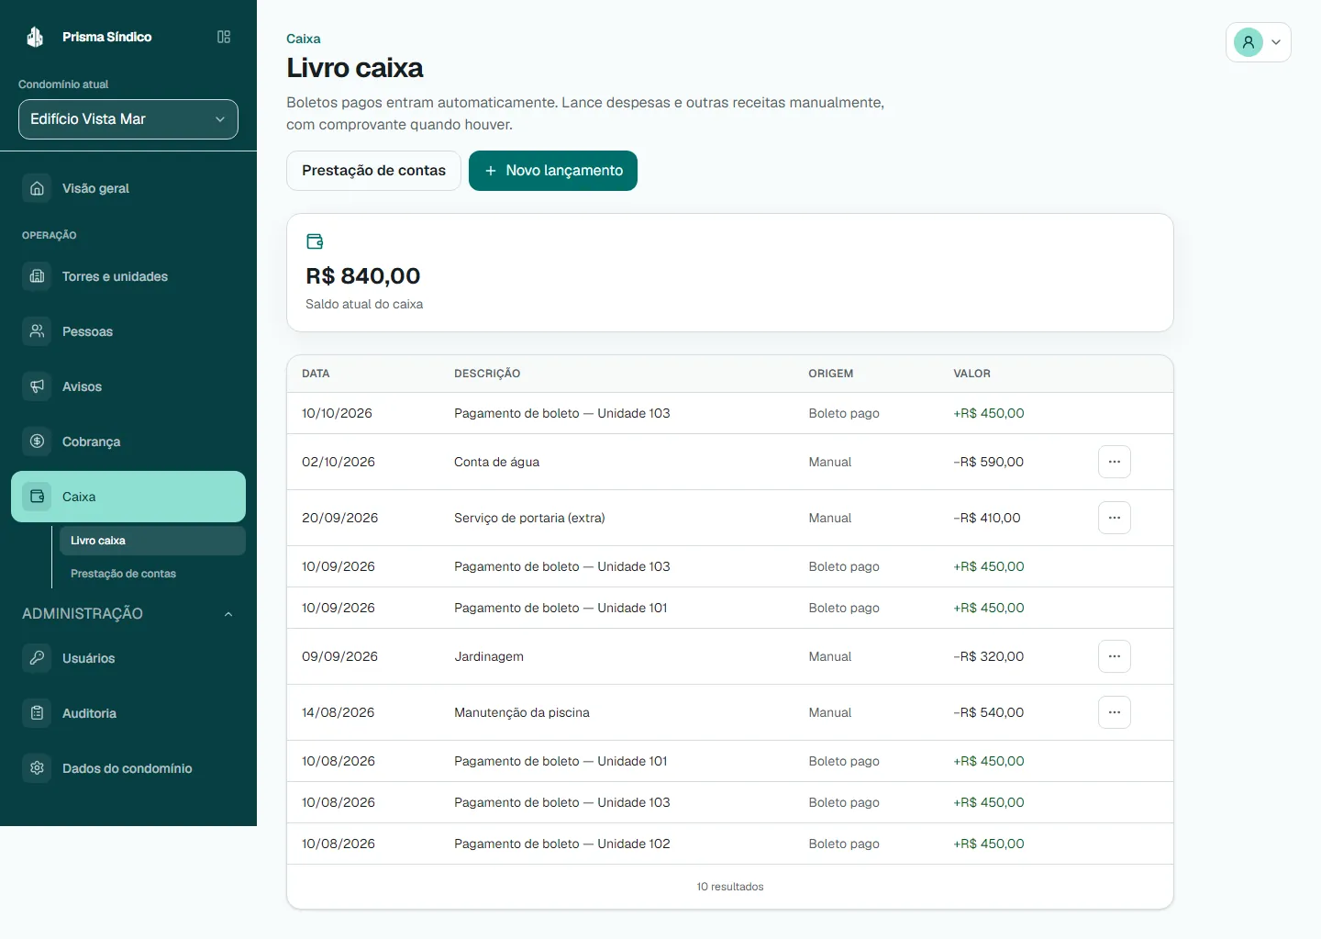The image size is (1321, 939).
Task: Navigate to Pessoas
Action: click(x=128, y=331)
